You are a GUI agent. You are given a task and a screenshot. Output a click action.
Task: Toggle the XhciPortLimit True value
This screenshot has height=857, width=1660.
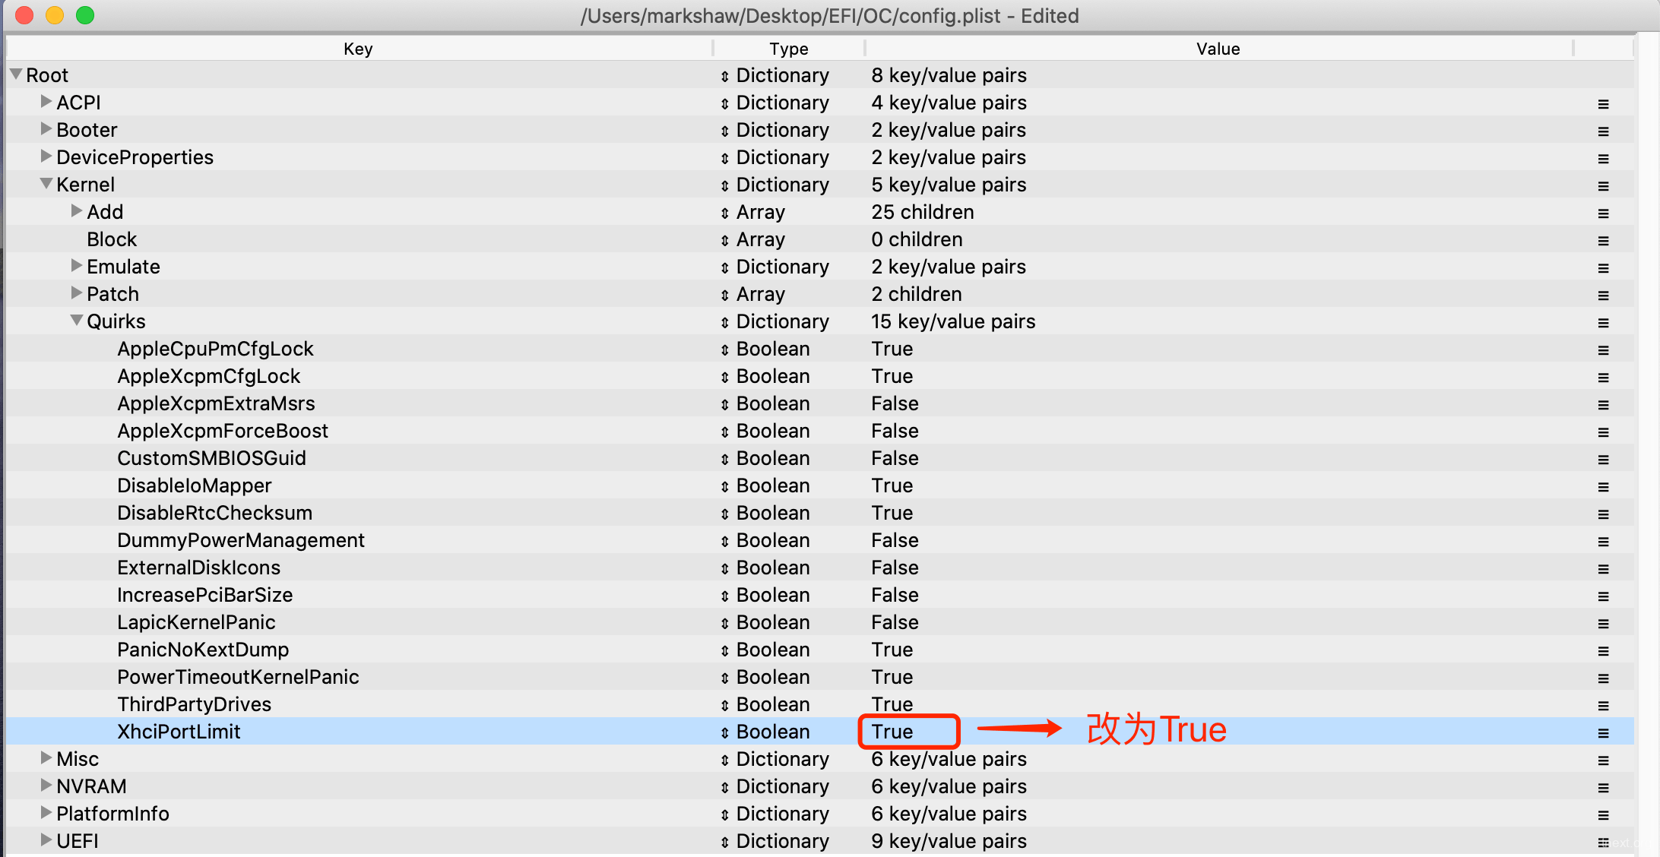click(x=892, y=732)
